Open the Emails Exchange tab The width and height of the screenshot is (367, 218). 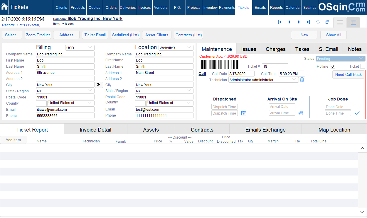(x=265, y=130)
